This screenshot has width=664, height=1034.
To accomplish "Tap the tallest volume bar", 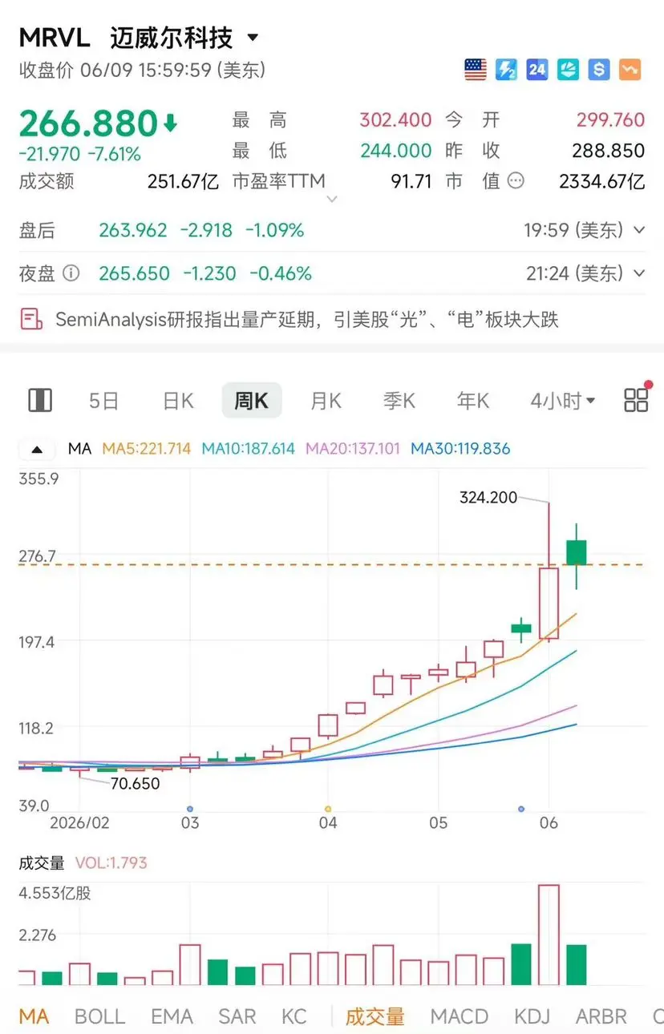I will pyautogui.click(x=549, y=935).
